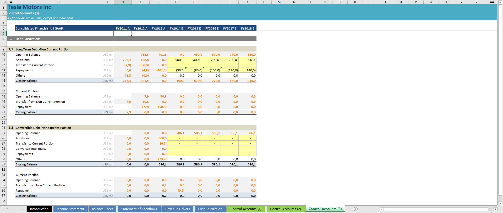Click the sheet tabs scroll-right arrow
503x213 pixels.
pyautogui.click(x=15, y=209)
